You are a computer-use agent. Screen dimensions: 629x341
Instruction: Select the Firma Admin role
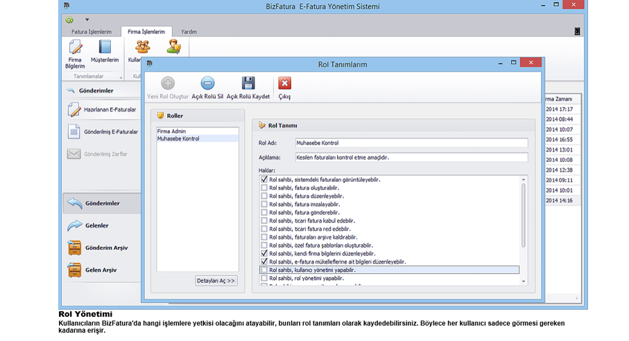point(171,131)
